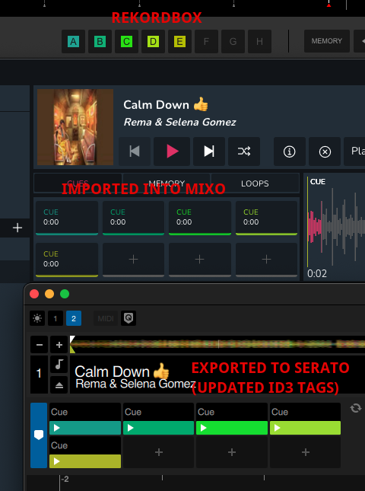Open the LOOPS tab in Mixo
This screenshot has height=491, width=365.
tap(255, 183)
